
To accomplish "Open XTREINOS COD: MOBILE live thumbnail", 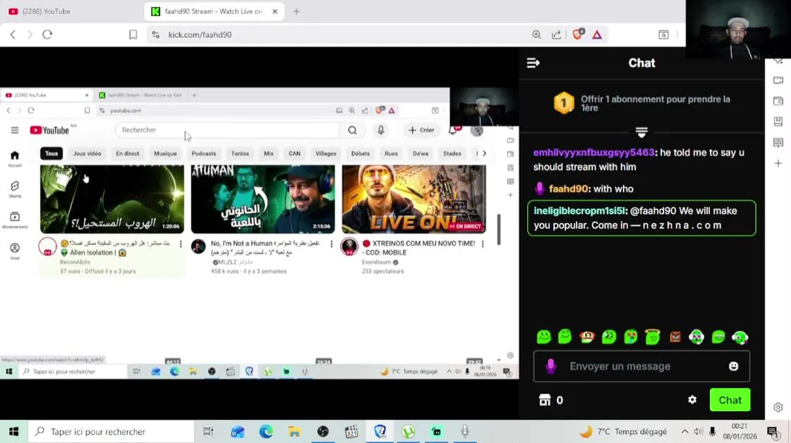I will pos(414,199).
